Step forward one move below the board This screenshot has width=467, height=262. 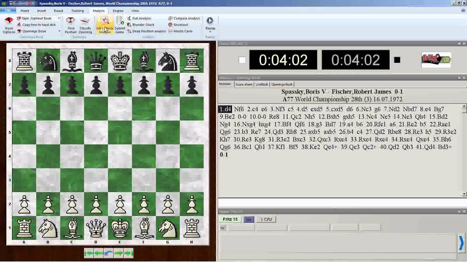click(x=118, y=253)
